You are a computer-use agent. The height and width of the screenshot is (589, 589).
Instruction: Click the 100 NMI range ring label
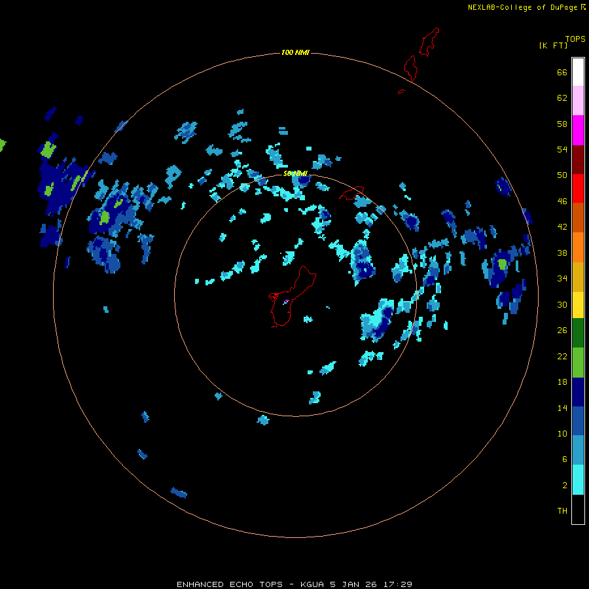295,52
